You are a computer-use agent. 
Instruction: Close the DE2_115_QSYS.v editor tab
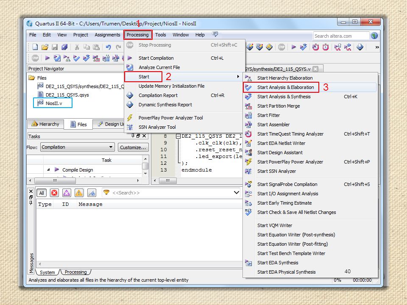pos(315,69)
